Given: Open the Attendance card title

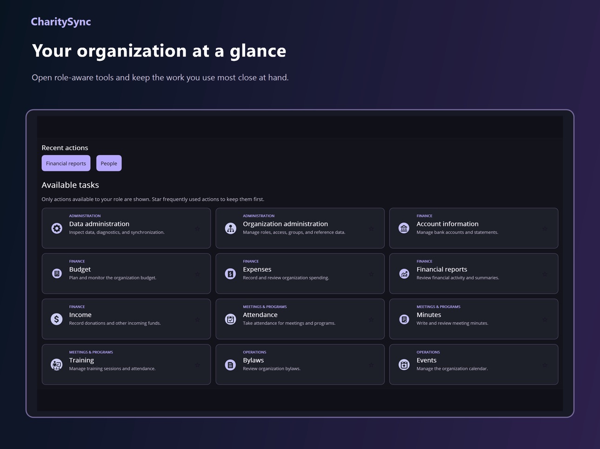Looking at the screenshot, I should point(260,315).
